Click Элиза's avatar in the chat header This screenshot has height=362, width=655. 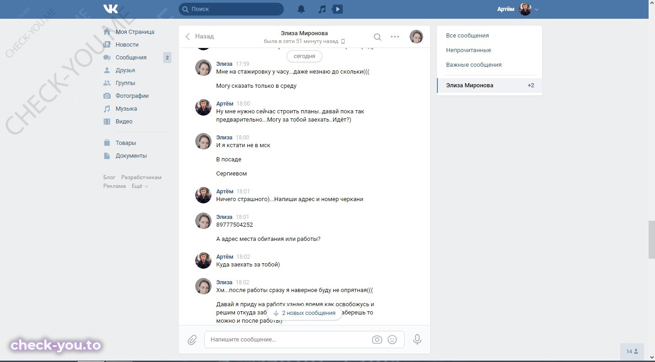pyautogui.click(x=416, y=37)
